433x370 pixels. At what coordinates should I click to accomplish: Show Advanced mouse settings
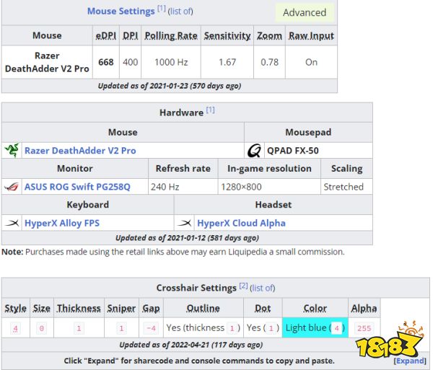click(x=305, y=12)
